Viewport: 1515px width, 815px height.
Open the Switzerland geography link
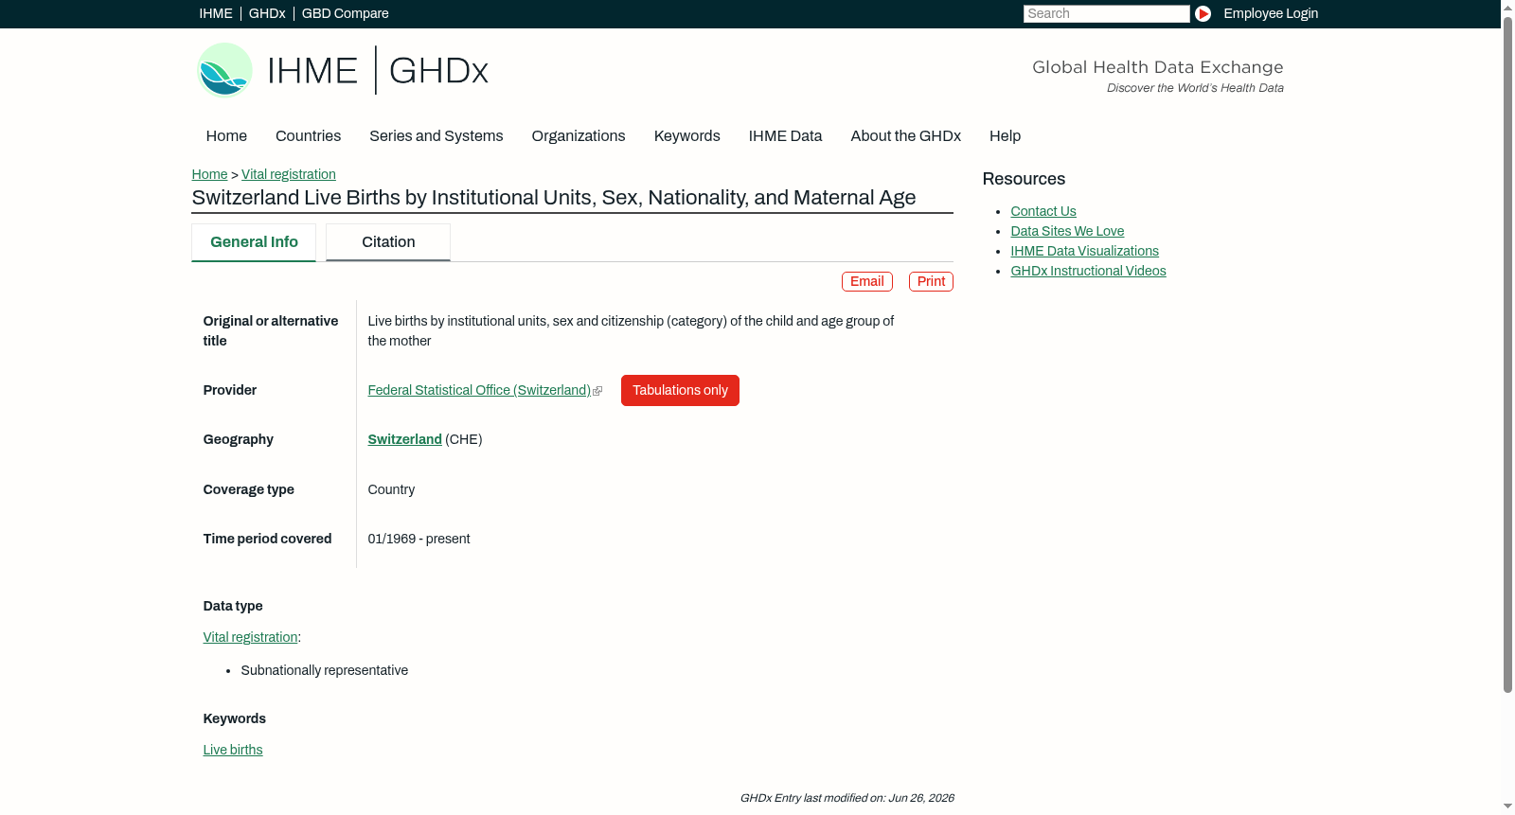pos(405,440)
